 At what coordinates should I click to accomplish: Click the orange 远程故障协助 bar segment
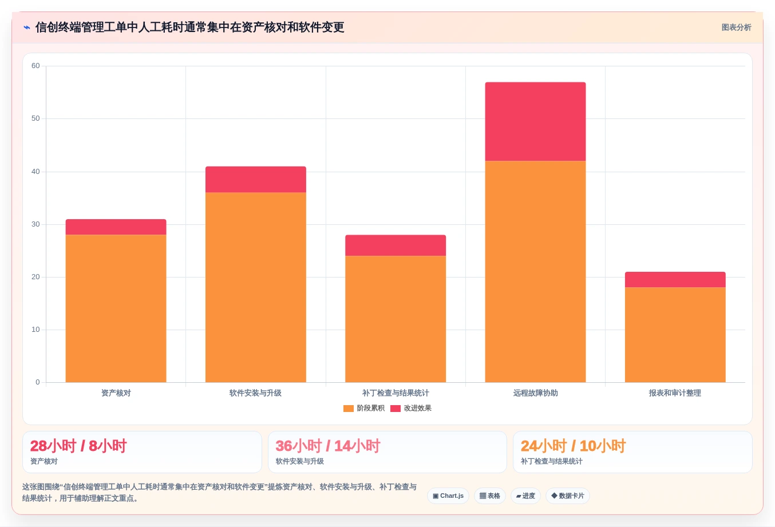[x=535, y=271]
